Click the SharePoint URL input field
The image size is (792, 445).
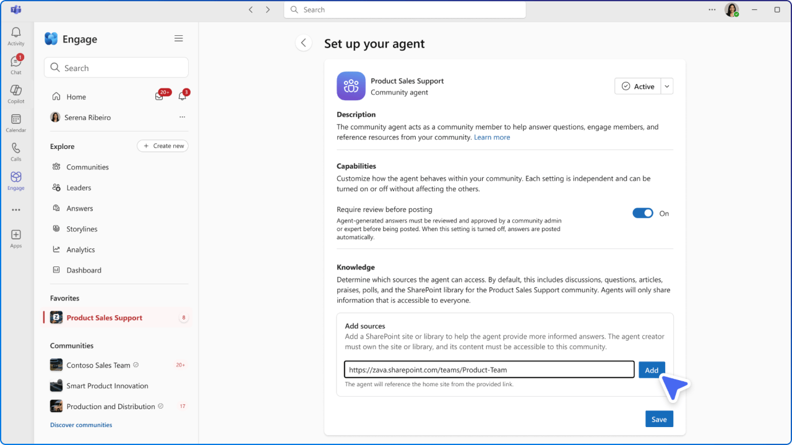[489, 370]
